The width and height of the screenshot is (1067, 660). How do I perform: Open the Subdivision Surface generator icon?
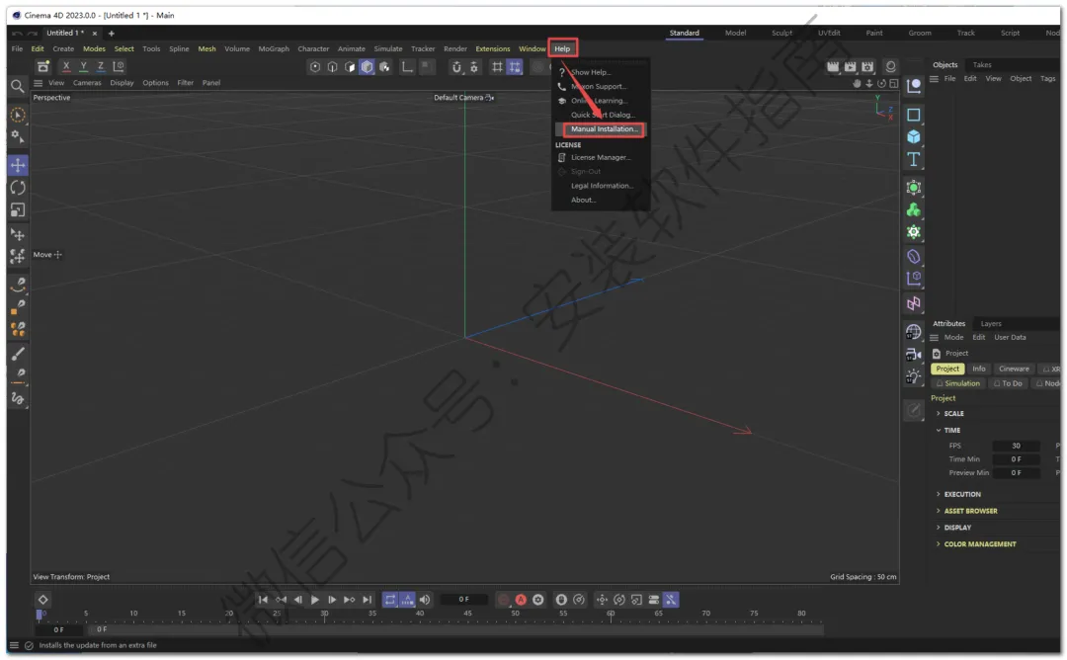pos(913,187)
